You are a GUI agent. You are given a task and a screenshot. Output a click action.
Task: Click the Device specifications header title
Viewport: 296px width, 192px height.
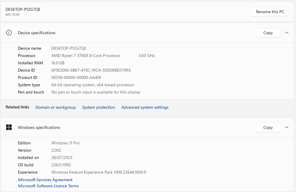(x=37, y=33)
